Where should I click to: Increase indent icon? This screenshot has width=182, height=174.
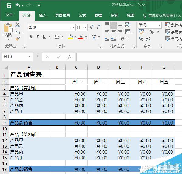[x=114, y=39]
